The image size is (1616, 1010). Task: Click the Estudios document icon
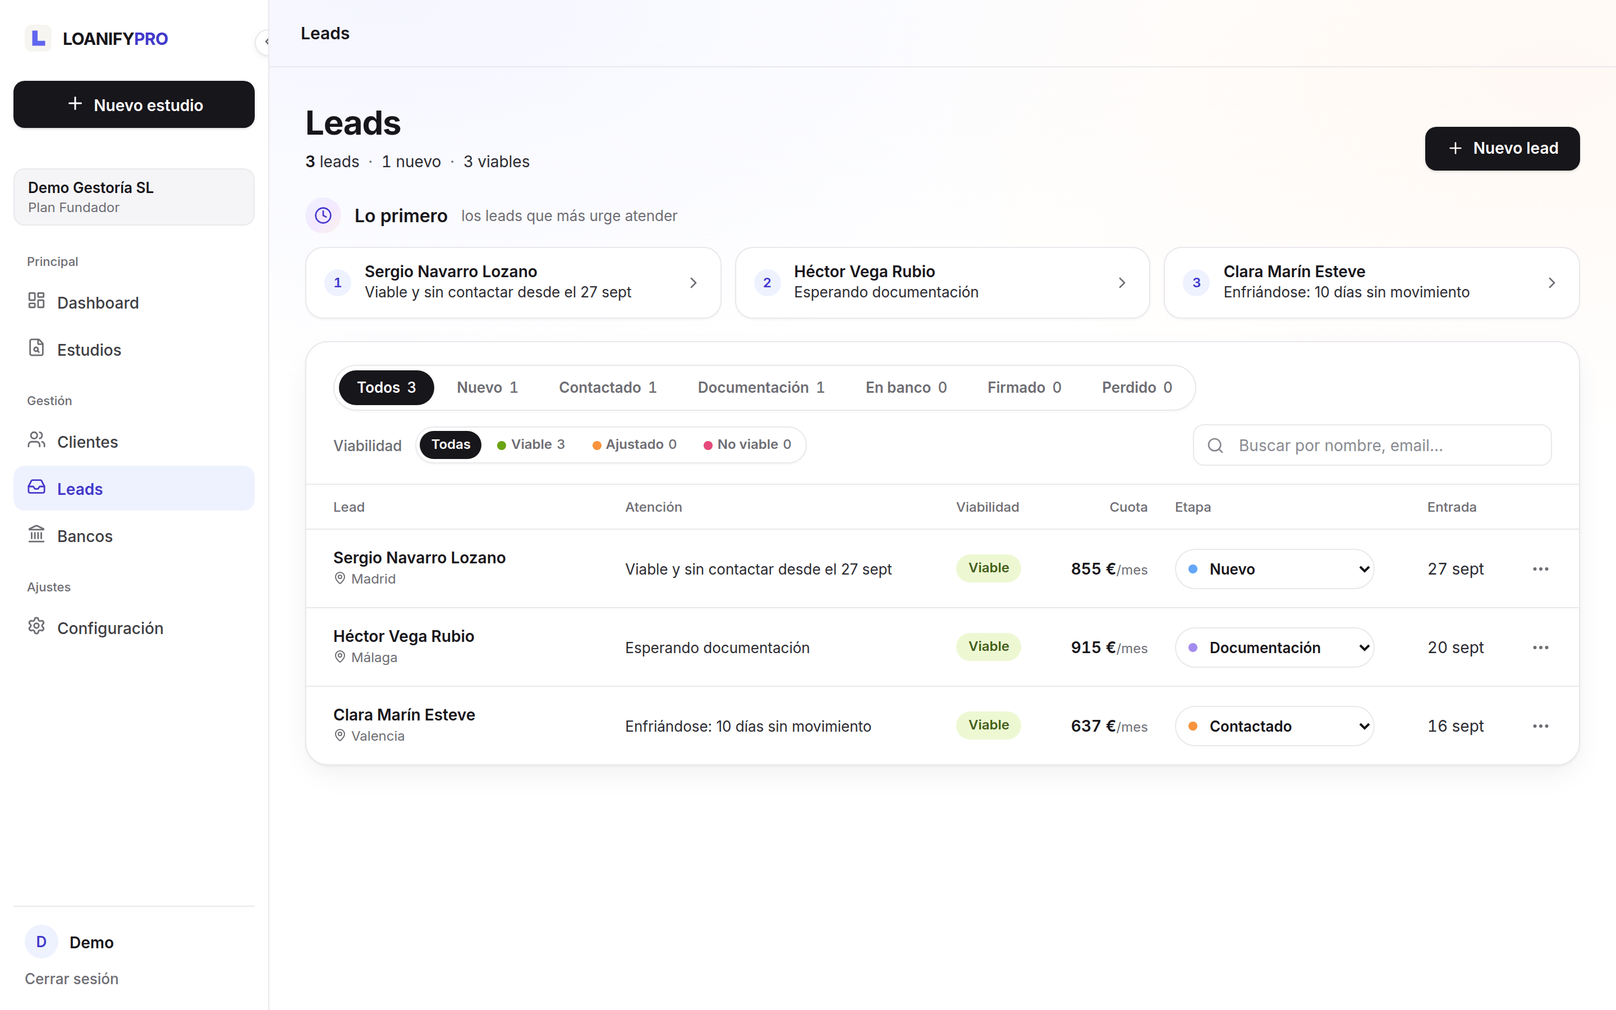click(36, 347)
